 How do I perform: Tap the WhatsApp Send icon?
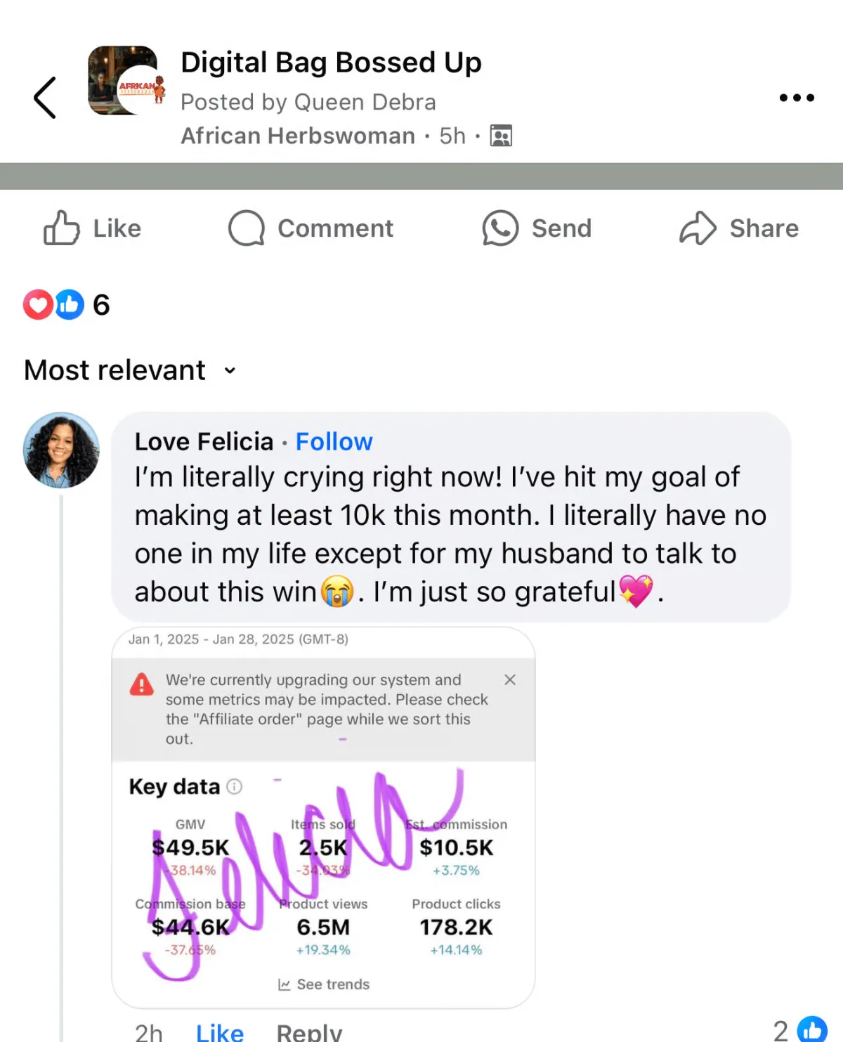[500, 228]
